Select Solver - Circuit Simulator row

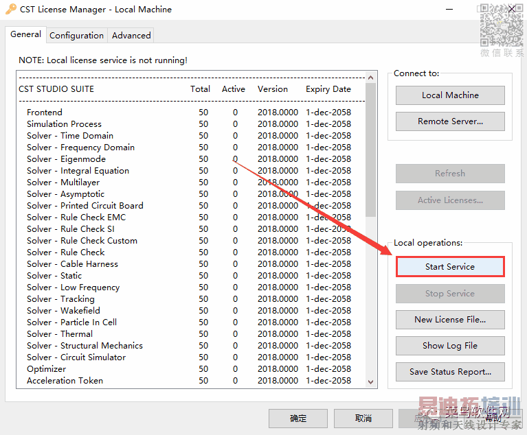click(189, 357)
